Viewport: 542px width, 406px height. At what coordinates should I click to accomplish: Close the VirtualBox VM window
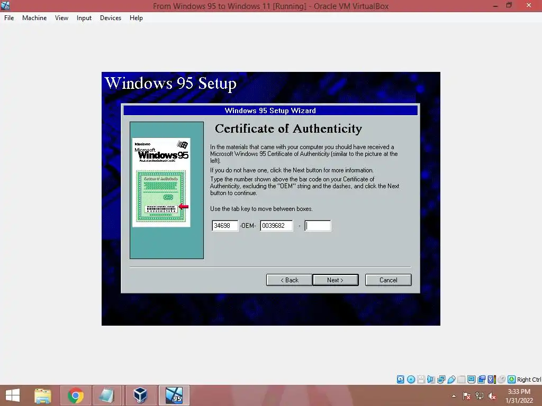529,5
